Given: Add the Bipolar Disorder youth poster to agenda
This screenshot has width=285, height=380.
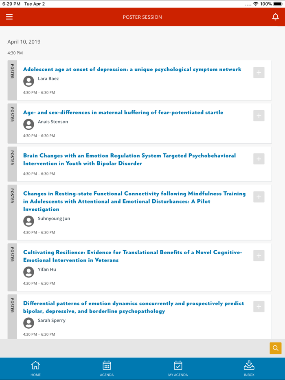Looking at the screenshot, I should click(x=259, y=159).
